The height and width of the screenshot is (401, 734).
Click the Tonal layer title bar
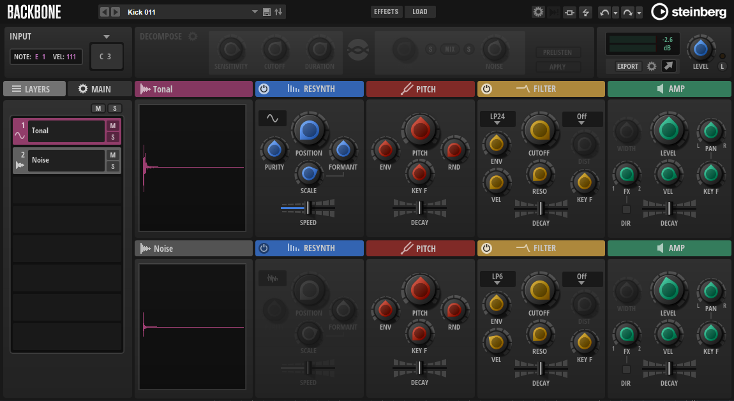193,89
